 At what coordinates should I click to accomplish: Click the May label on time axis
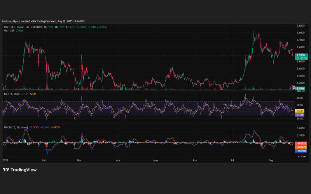pos(156,160)
